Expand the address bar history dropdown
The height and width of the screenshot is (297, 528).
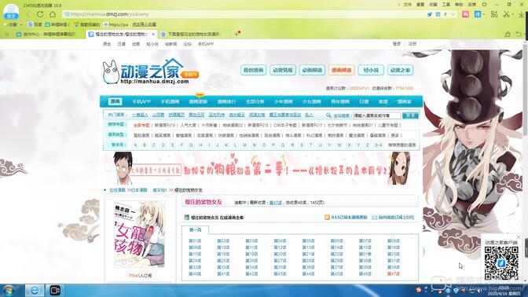tap(453, 14)
